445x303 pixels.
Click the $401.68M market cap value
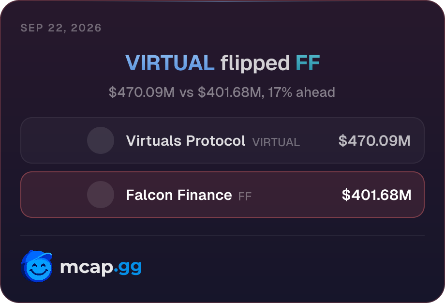pyautogui.click(x=376, y=195)
